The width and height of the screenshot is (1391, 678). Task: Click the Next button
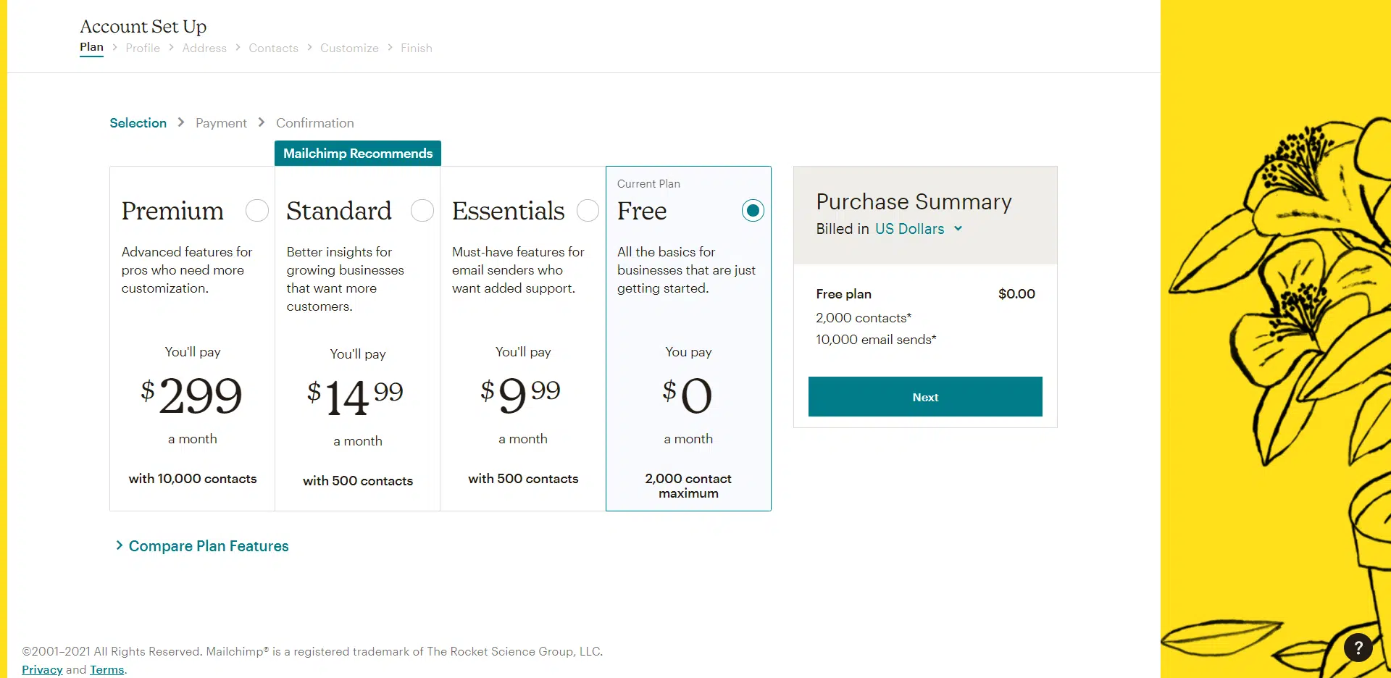[925, 396]
